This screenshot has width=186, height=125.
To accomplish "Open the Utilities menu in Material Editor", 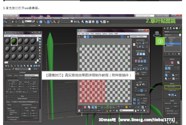I will pos(34,36).
